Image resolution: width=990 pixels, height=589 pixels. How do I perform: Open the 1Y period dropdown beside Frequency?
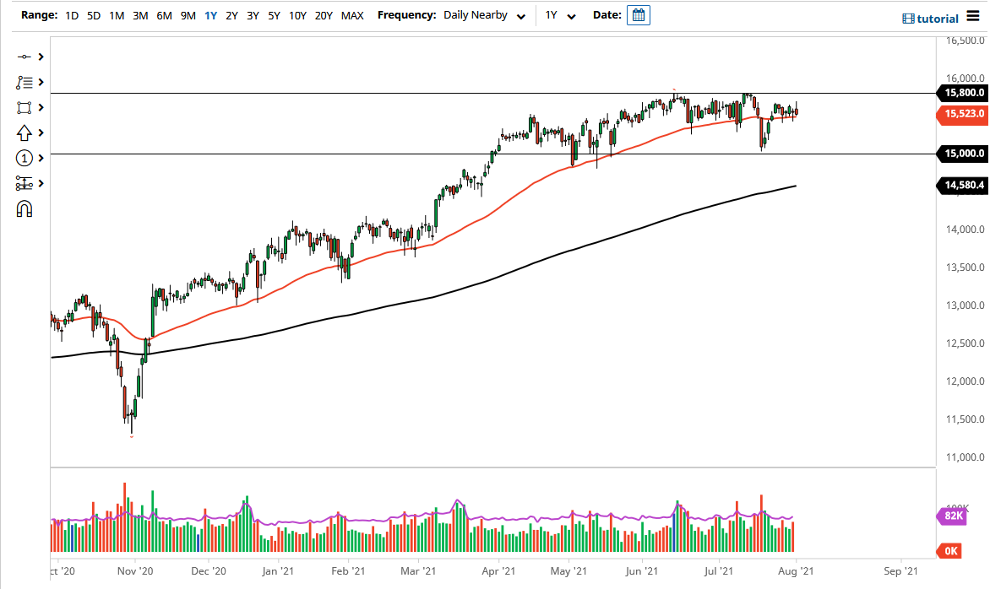coord(561,15)
